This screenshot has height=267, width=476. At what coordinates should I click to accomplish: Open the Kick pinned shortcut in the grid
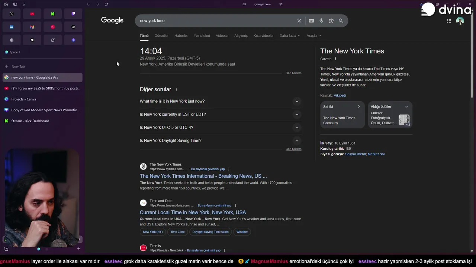point(53,14)
